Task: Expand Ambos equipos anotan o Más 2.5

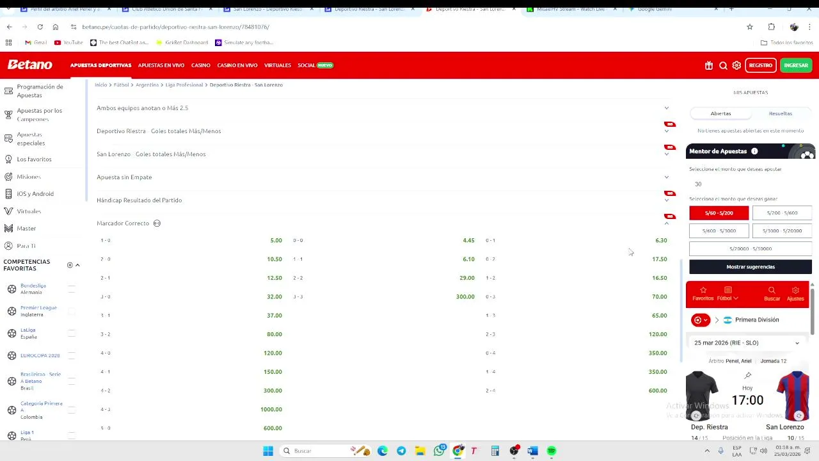Action: (666, 108)
